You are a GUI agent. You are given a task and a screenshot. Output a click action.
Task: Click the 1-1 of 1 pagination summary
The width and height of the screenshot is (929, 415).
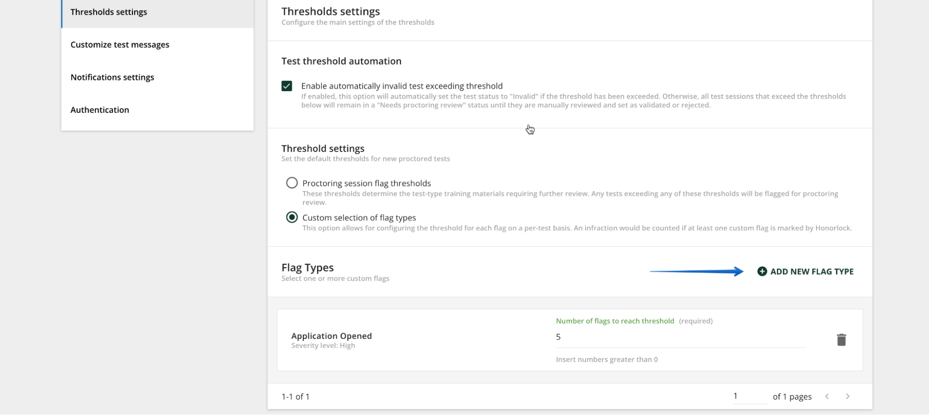point(296,396)
